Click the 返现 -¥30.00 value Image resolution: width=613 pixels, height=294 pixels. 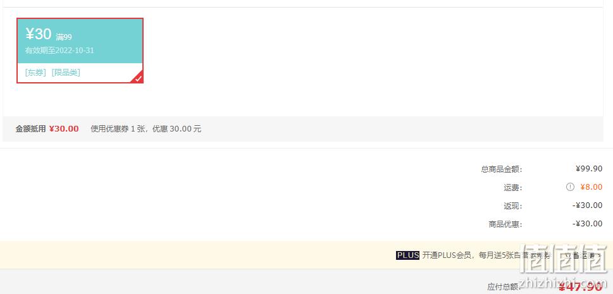588,205
